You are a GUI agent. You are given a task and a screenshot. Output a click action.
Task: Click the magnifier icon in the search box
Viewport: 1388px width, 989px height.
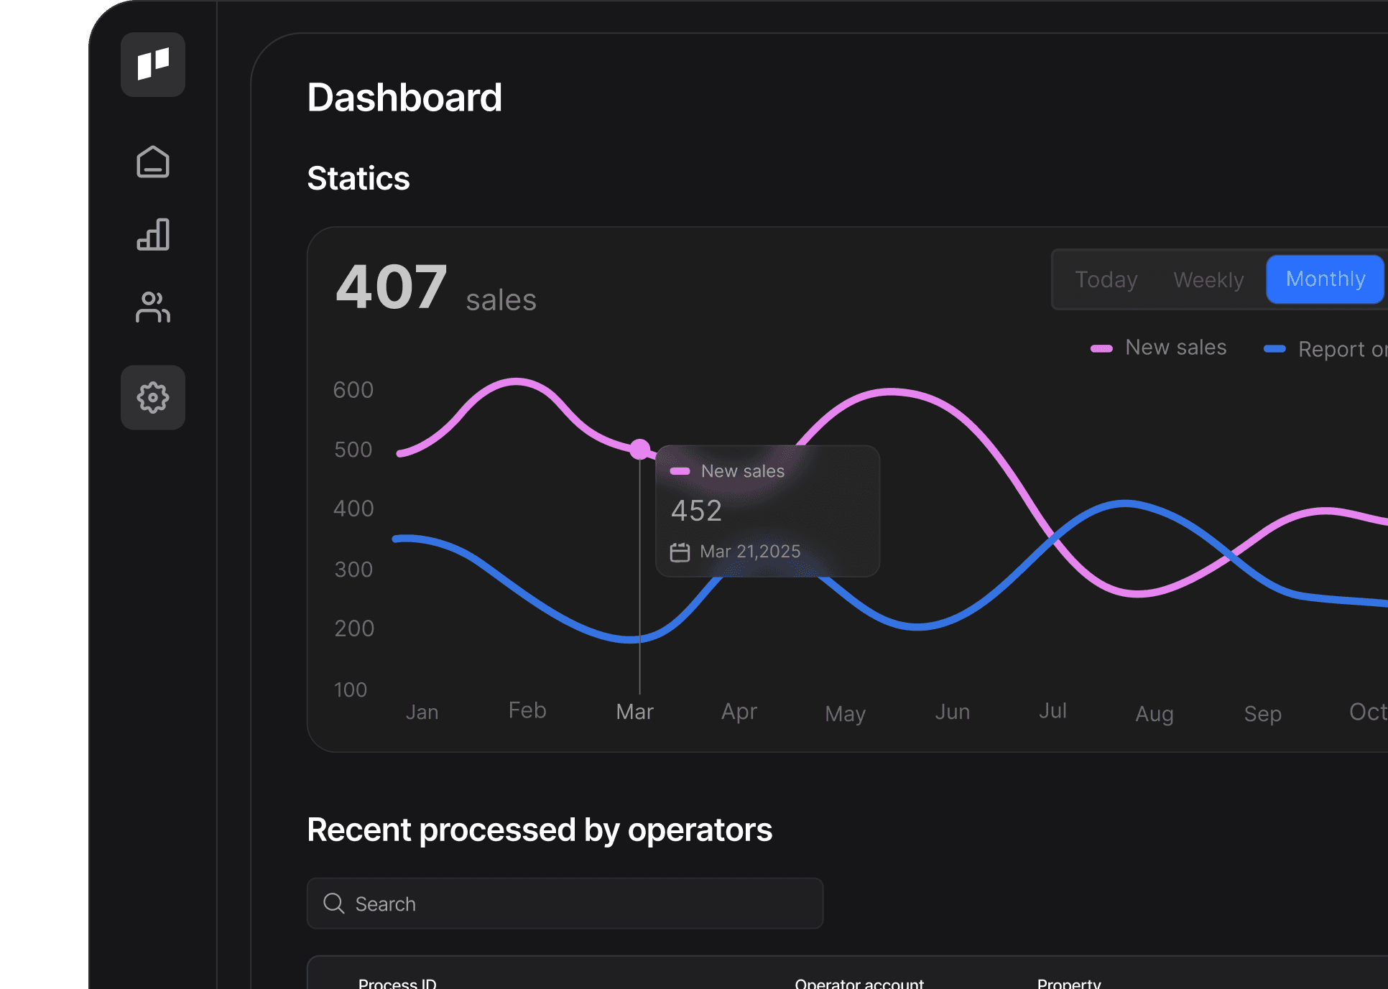coord(334,903)
